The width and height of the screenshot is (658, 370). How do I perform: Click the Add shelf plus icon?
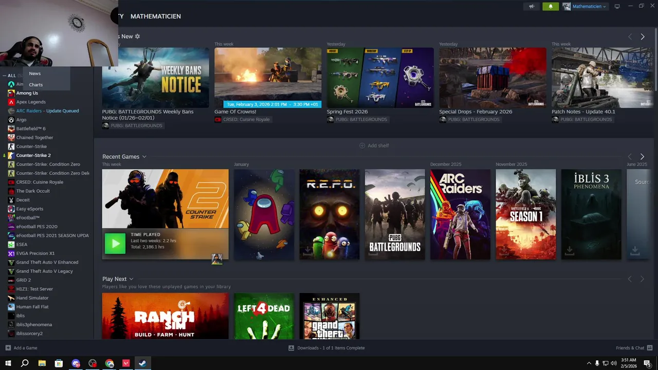point(362,145)
